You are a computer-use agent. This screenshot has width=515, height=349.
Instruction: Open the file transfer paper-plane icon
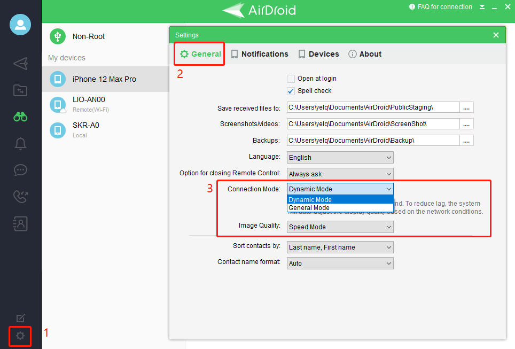click(x=20, y=64)
